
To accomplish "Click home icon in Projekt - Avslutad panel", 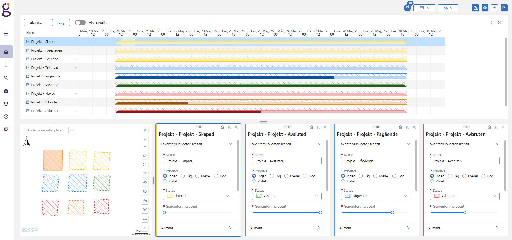I will point(311,127).
